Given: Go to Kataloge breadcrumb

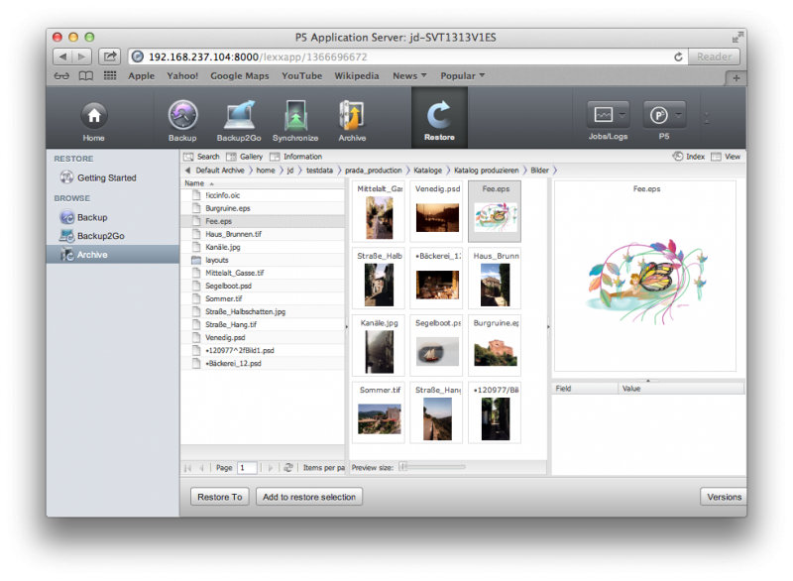Looking at the screenshot, I should point(428,171).
